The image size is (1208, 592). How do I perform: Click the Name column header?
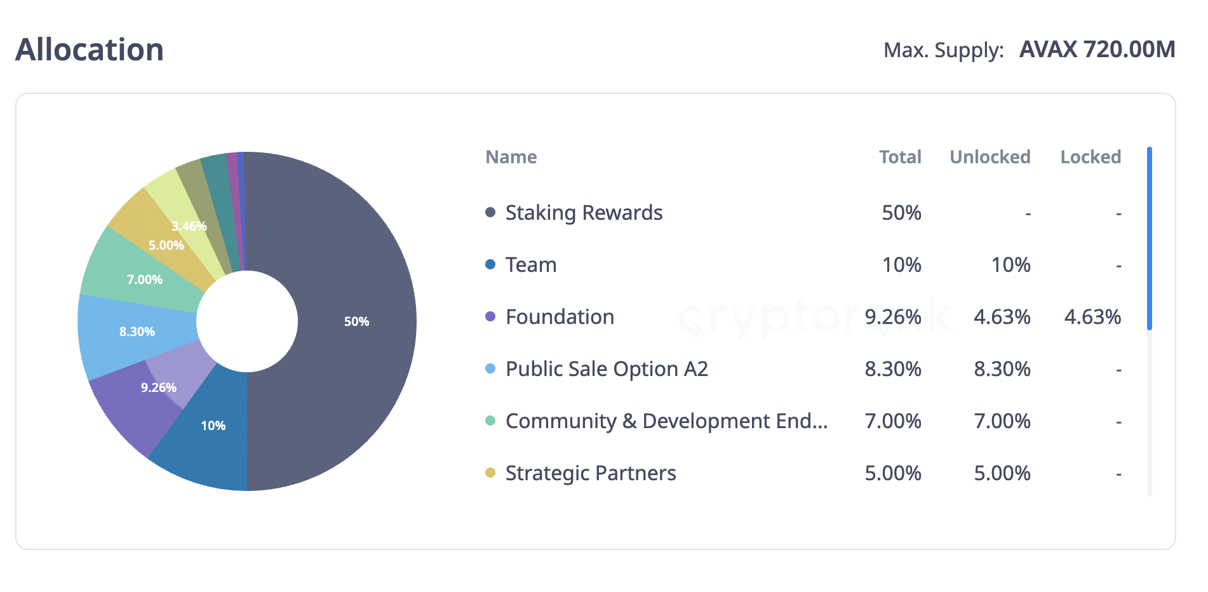(511, 157)
